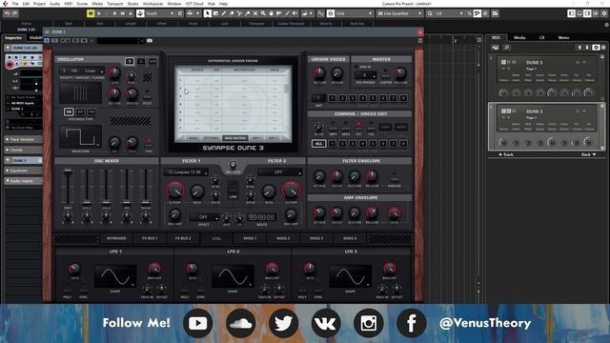The height and width of the screenshot is (343, 610).
Task: Open the Facebook icon in banner
Action: pyautogui.click(x=411, y=323)
